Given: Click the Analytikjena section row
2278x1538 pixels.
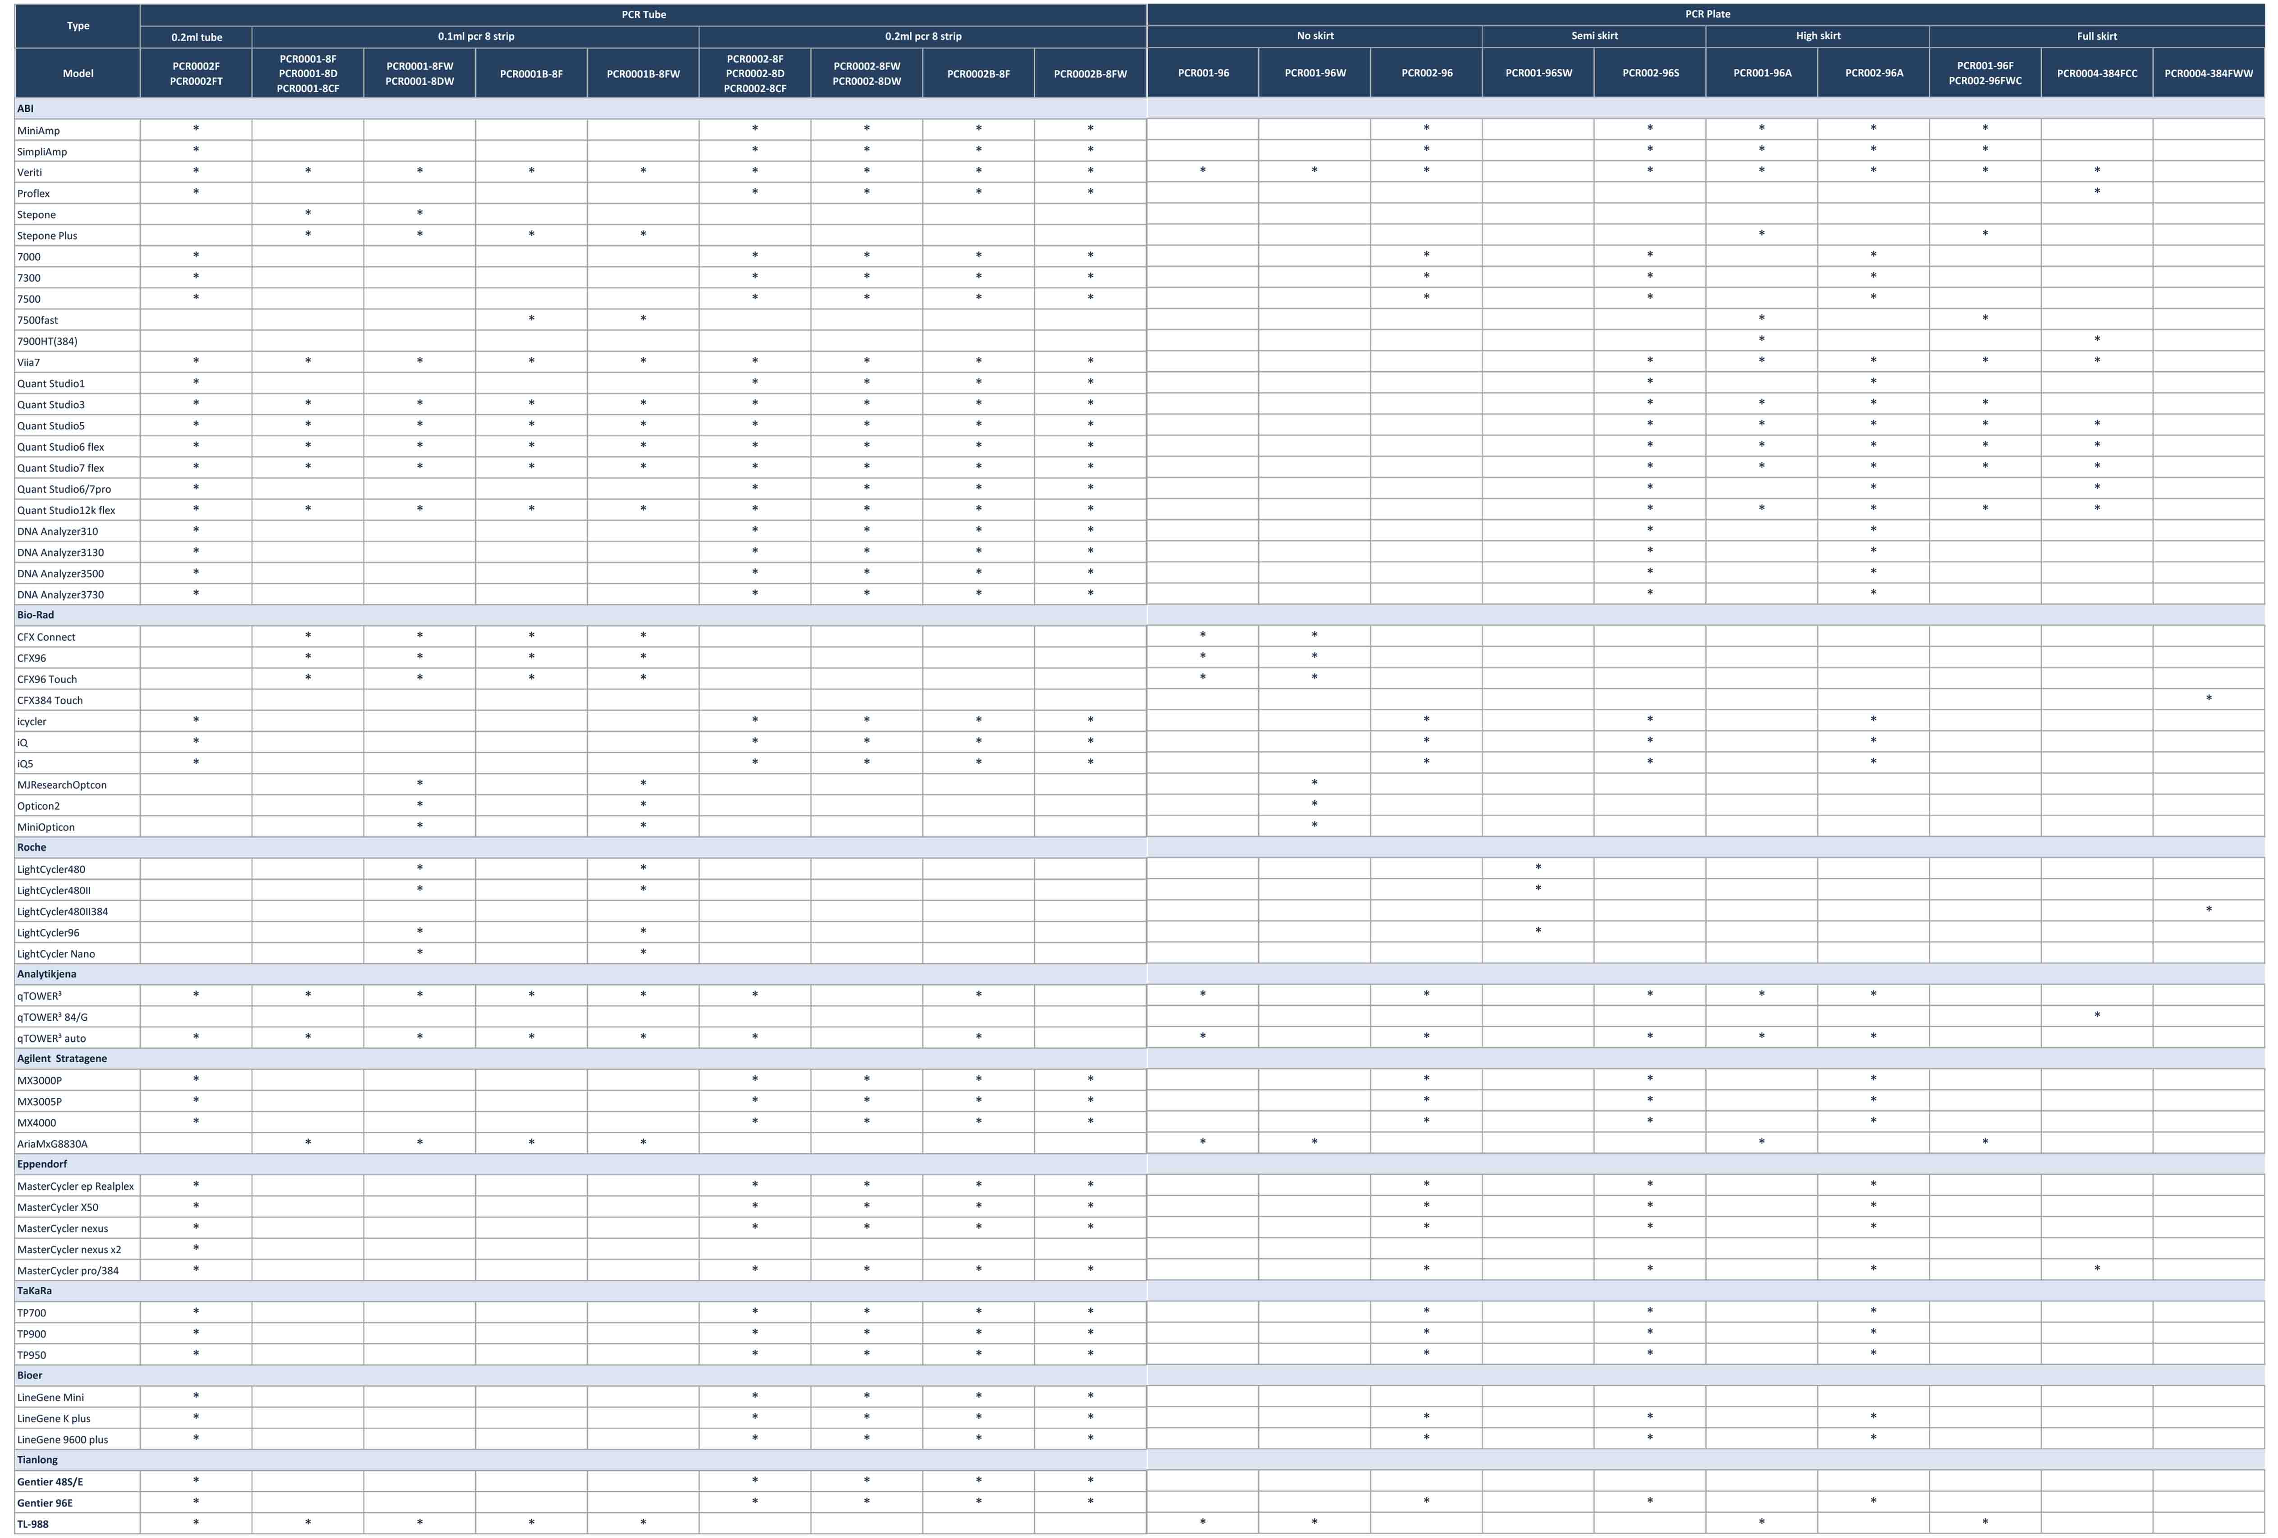Looking at the screenshot, I should point(1139,973).
